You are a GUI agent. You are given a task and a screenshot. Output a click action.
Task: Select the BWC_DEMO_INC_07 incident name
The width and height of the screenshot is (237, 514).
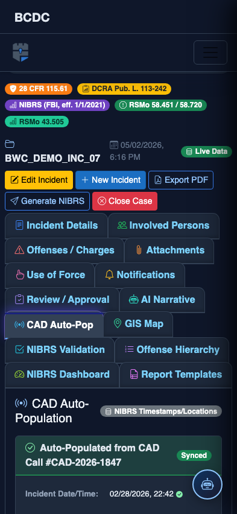(x=52, y=158)
